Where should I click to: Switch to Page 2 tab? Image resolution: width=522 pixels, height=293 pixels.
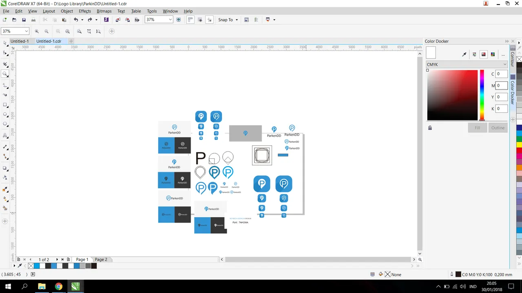[x=101, y=259]
